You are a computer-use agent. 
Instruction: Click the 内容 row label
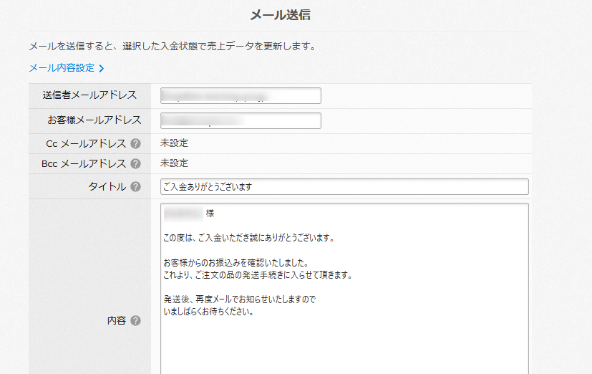click(116, 321)
